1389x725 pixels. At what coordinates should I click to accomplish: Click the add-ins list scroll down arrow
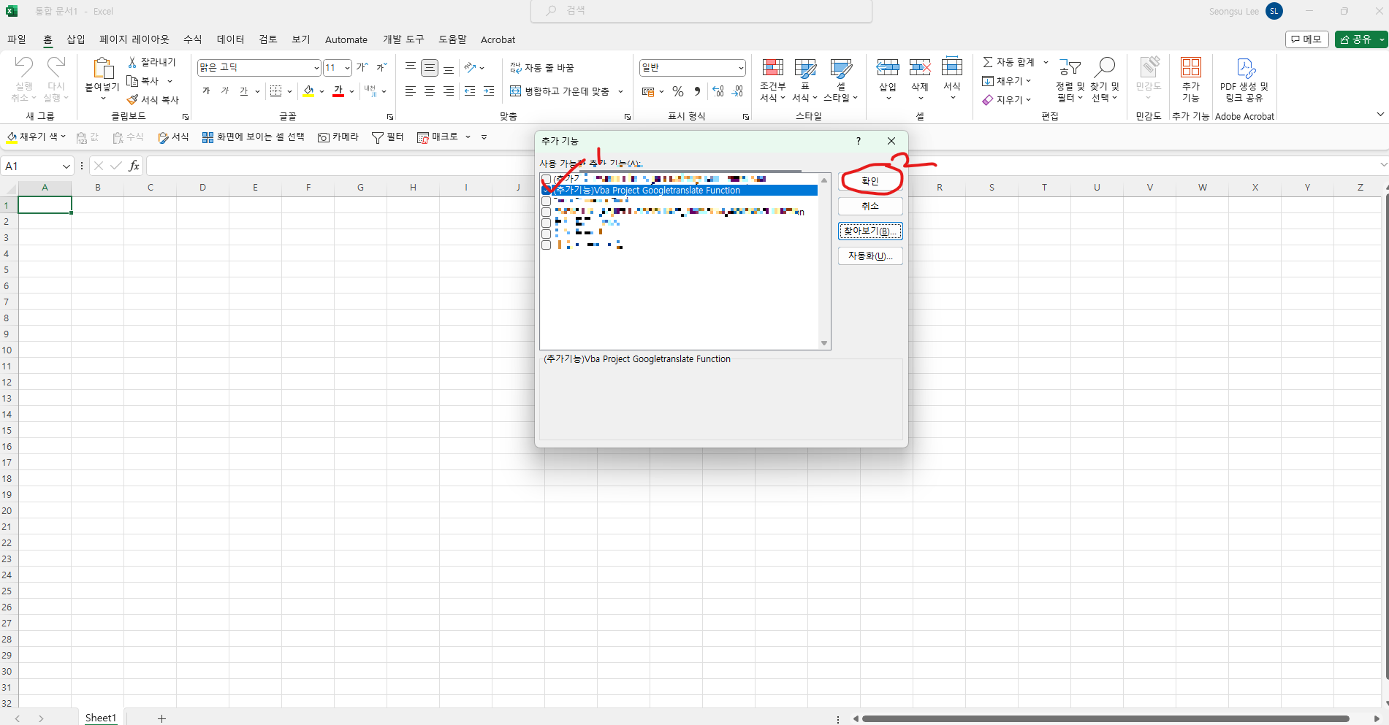pos(824,343)
